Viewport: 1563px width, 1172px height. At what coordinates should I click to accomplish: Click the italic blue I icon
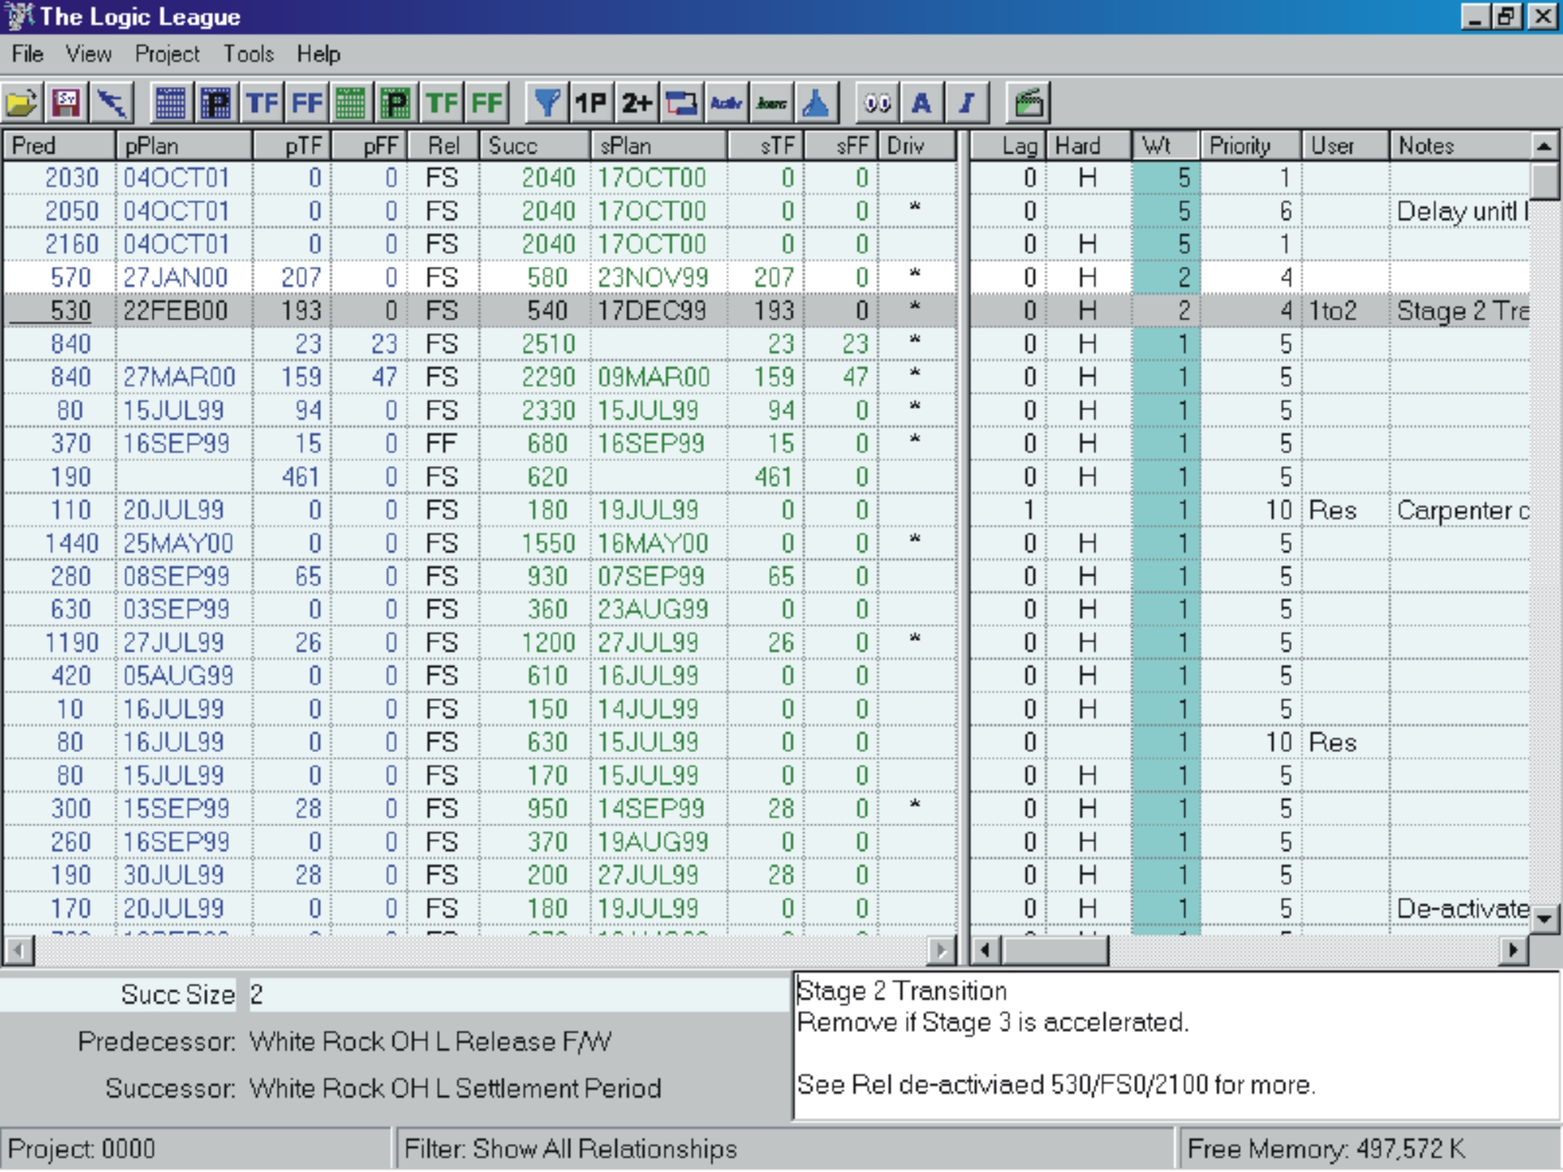coord(967,102)
